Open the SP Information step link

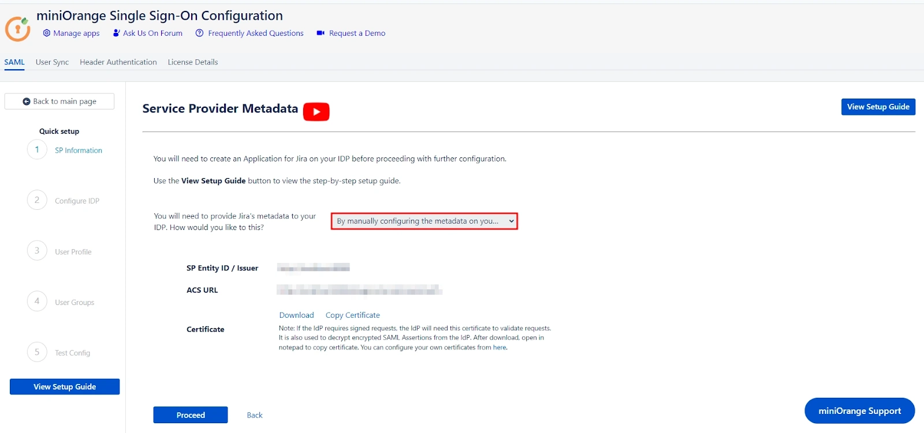click(x=79, y=150)
